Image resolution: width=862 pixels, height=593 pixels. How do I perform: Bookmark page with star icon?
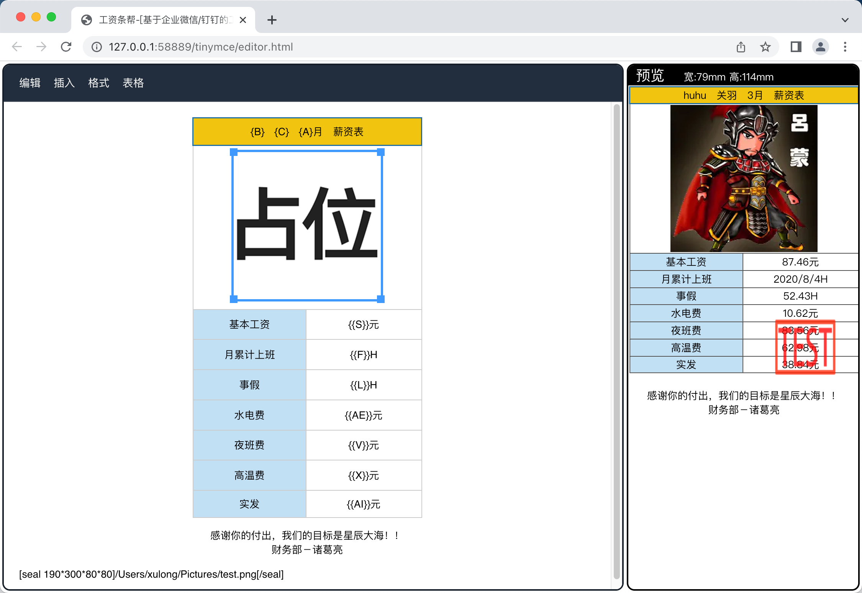click(x=765, y=47)
